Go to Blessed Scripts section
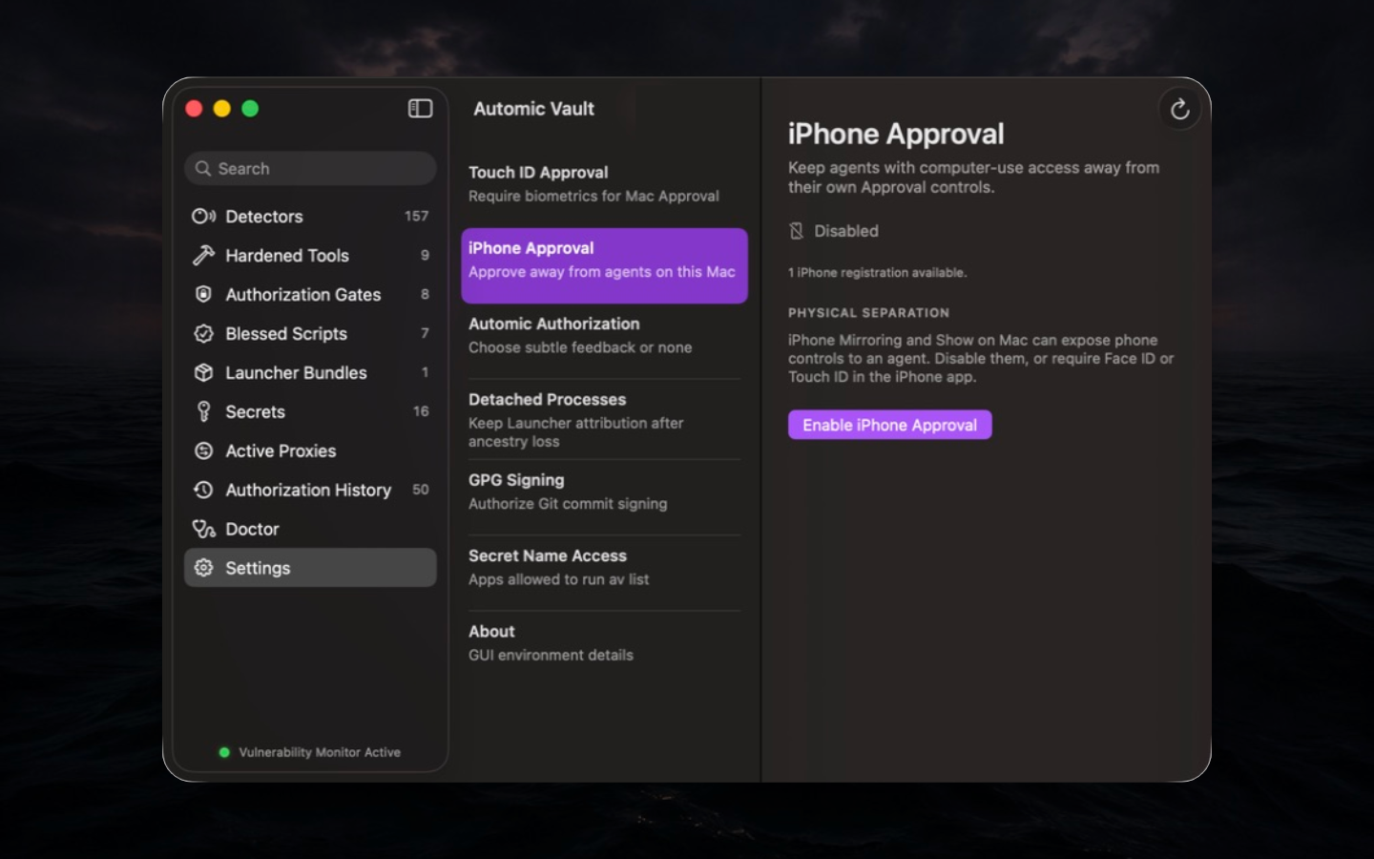 pos(310,334)
